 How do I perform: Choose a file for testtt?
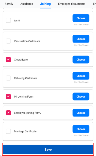pyautogui.click(x=81, y=18)
